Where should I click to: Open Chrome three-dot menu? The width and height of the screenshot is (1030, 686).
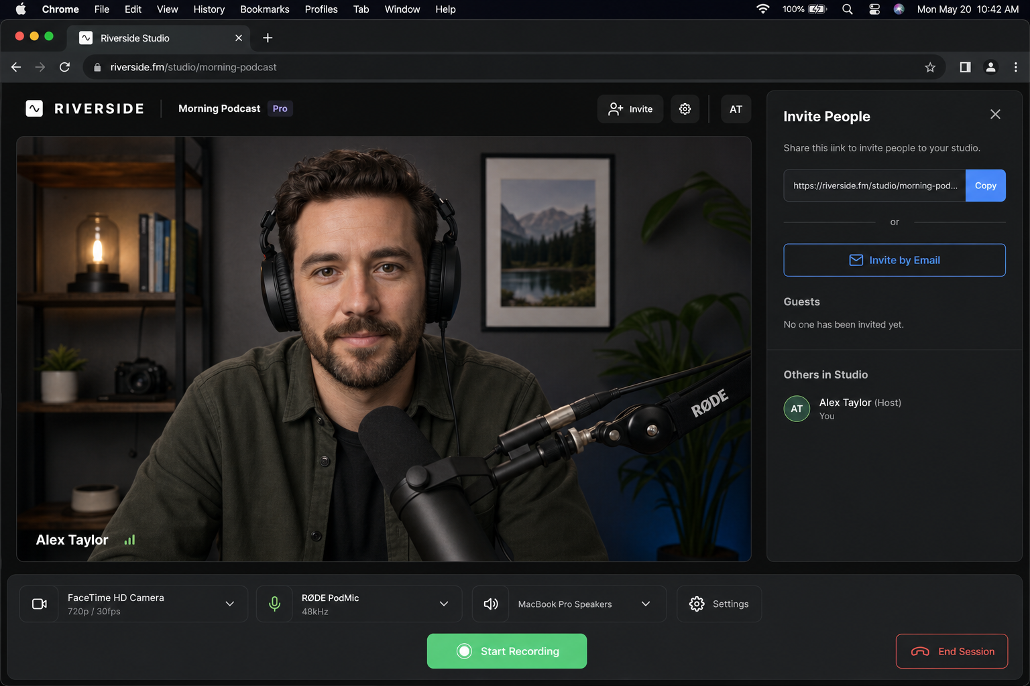tap(1016, 67)
